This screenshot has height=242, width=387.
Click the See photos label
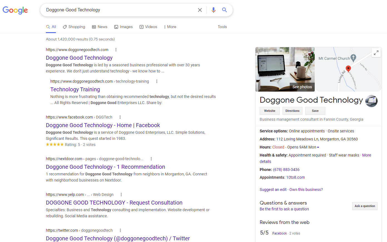pyautogui.click(x=302, y=87)
